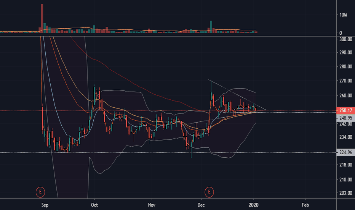This screenshot has width=355, height=210.
Task: Click the 300.00 price axis label
Action: [x=346, y=39]
